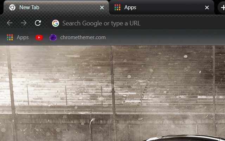
Task: Focus the Search Google or type a URL box
Action: tap(137, 23)
